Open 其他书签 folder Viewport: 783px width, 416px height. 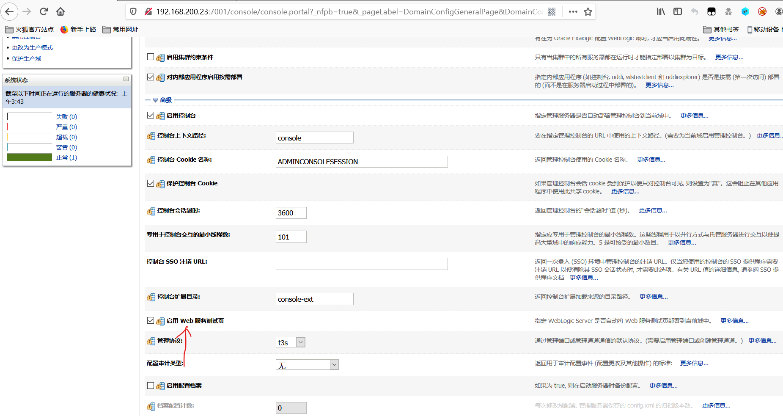(721, 29)
